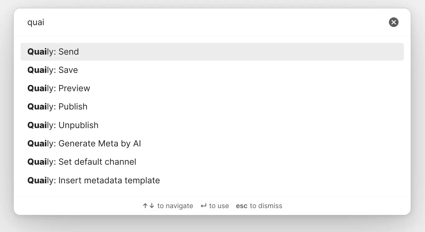425x232 pixels.
Task: Click the bold "esc" key label
Action: [x=242, y=206]
